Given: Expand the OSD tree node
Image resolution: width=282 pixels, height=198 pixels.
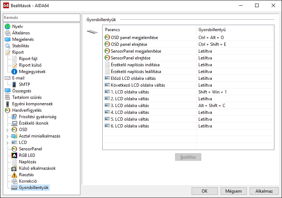Looking at the screenshot, I should point(8,130).
